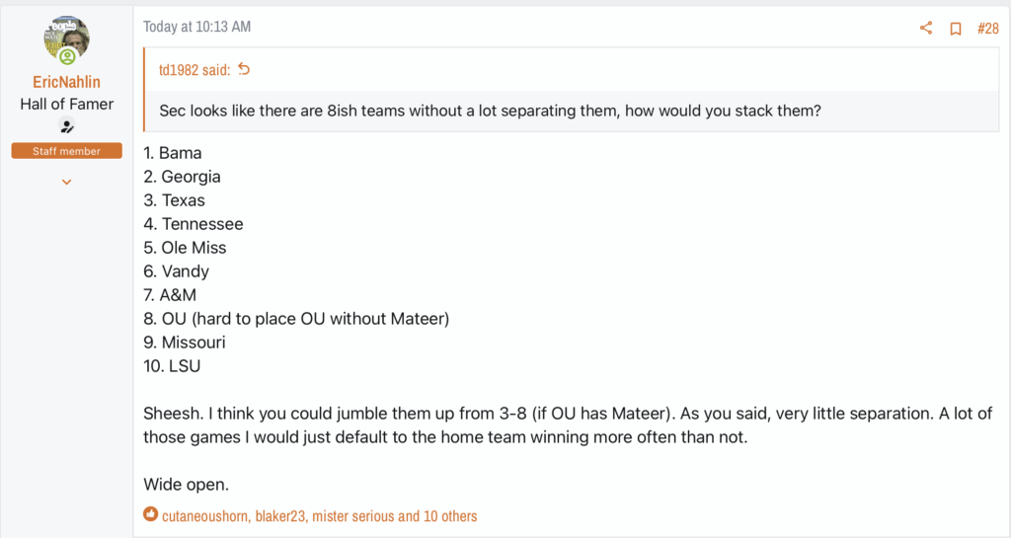Click the 'Hall of Famer' user title
1011x538 pixels.
click(x=66, y=104)
